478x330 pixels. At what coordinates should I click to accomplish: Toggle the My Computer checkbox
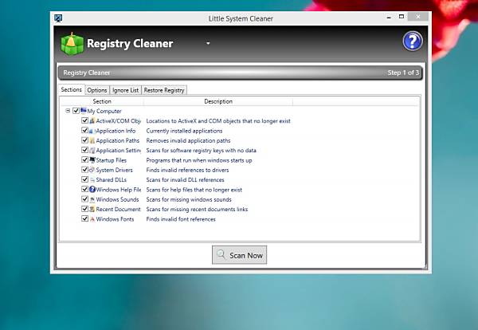pos(76,111)
